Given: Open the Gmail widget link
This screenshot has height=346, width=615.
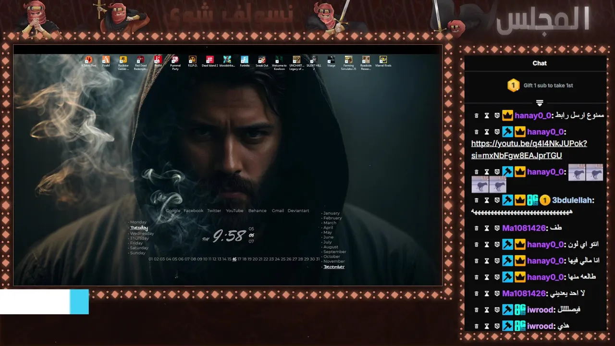Looking at the screenshot, I should [278, 210].
